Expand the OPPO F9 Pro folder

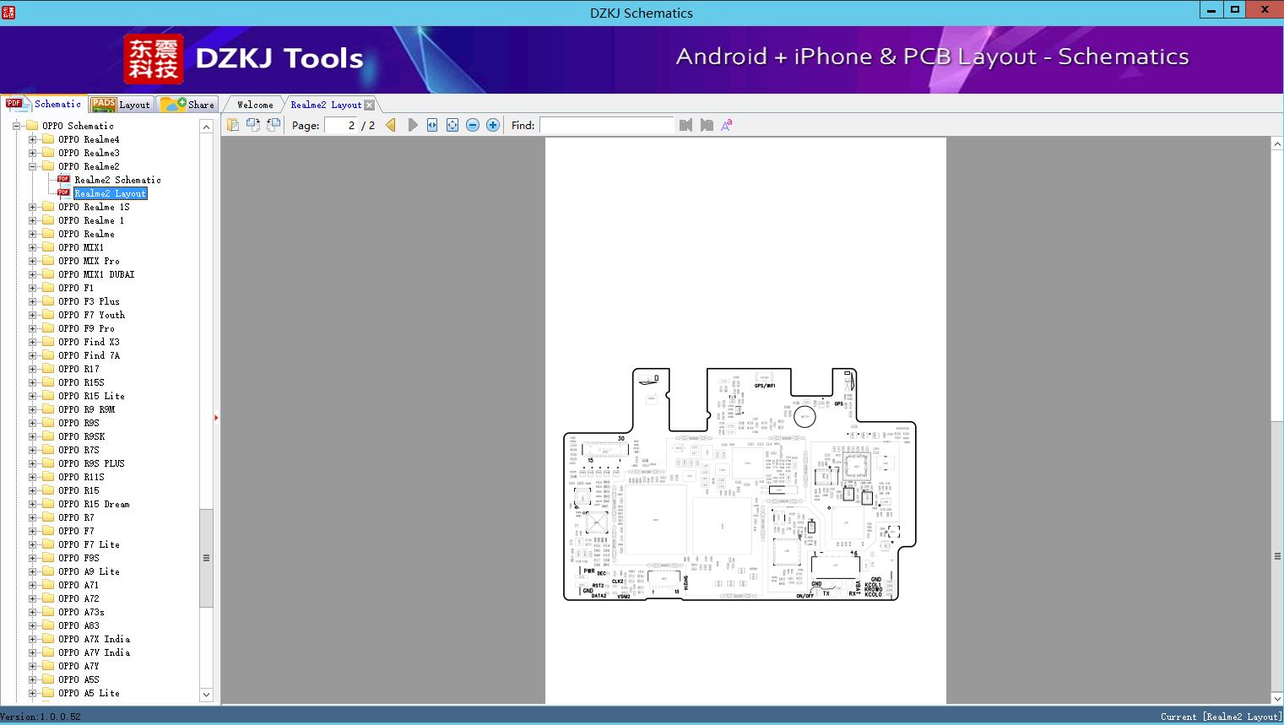(x=32, y=328)
